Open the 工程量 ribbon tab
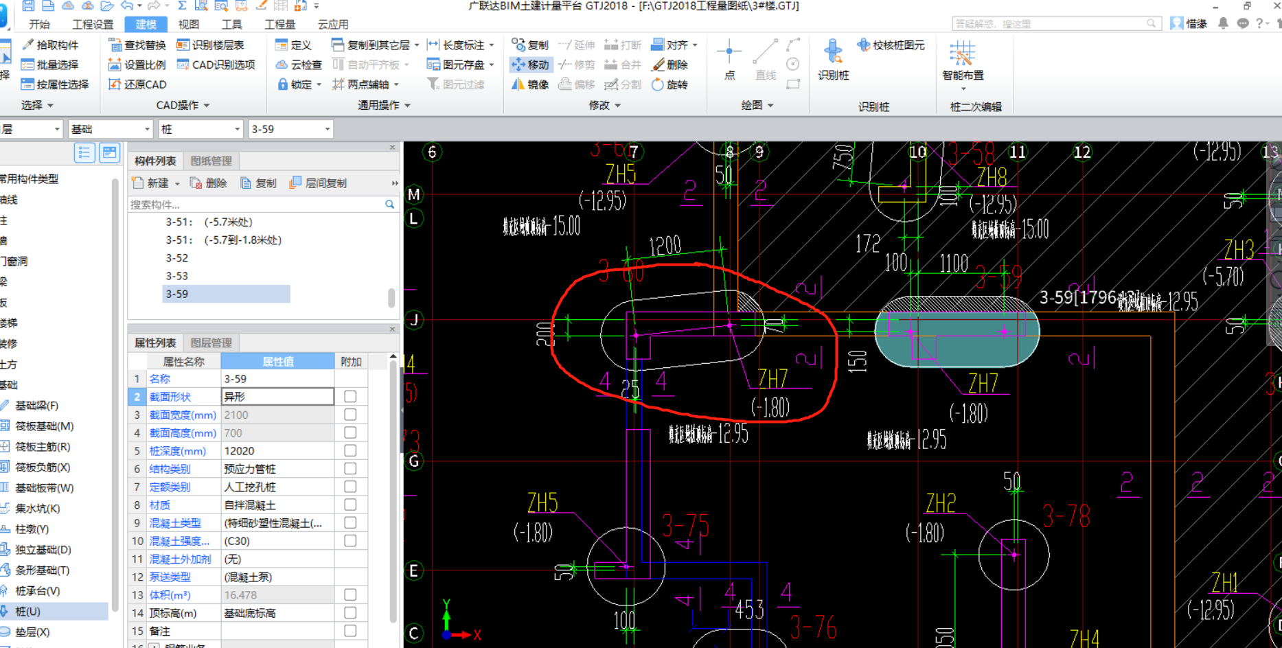 click(x=280, y=24)
